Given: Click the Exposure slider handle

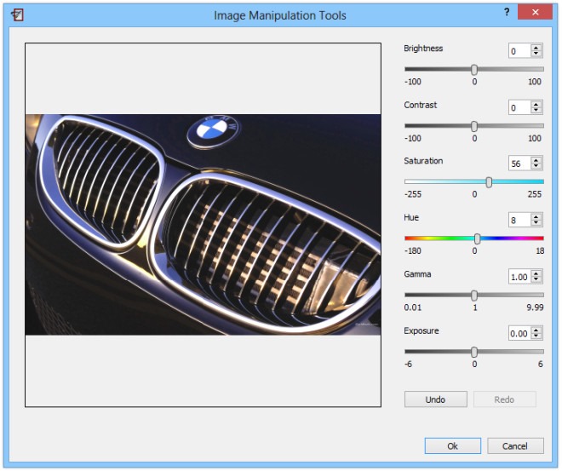Looking at the screenshot, I should (474, 352).
